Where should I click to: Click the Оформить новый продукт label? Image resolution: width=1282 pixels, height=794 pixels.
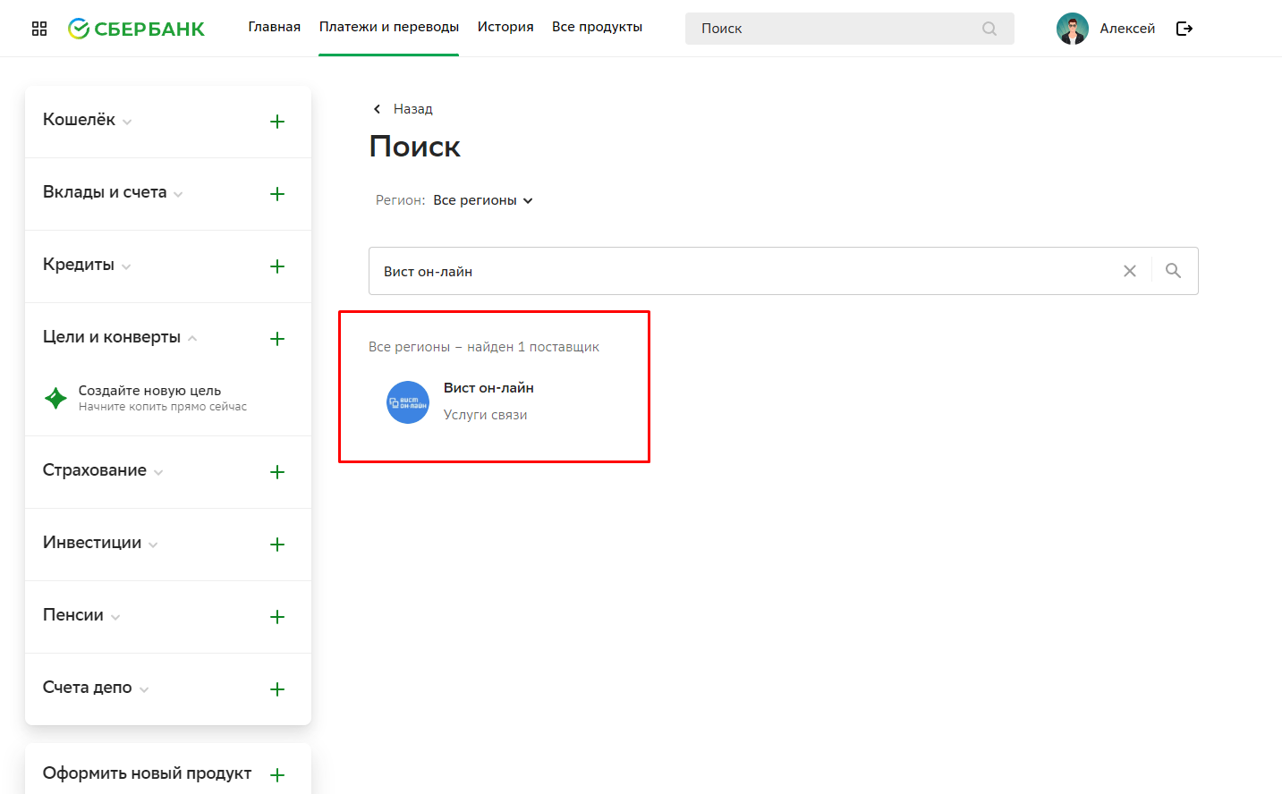pyautogui.click(x=147, y=773)
